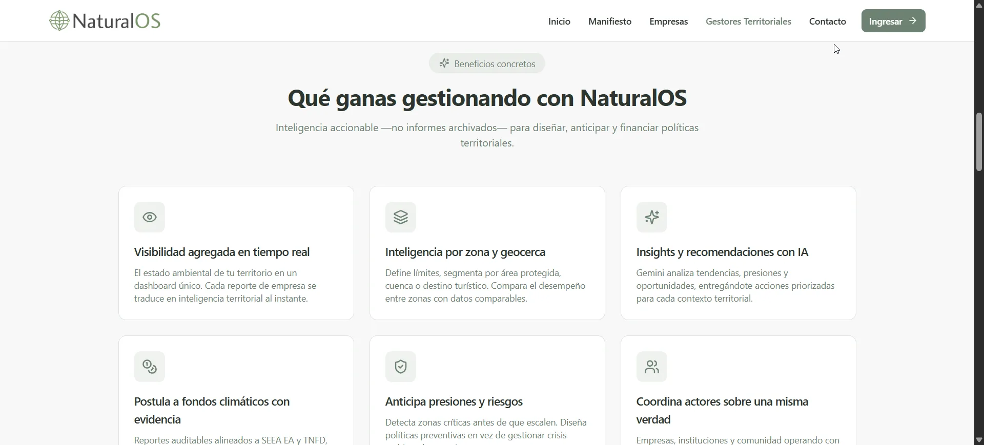Click description beginning Gemini analiza tendencias

coord(736,286)
